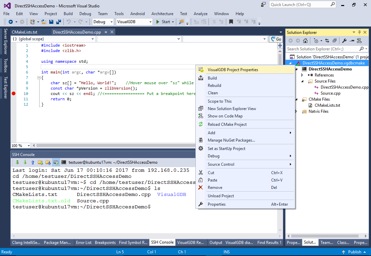
Task: Close the DirectSSHAccessDemo.cpp tab
Action: (x=112, y=32)
